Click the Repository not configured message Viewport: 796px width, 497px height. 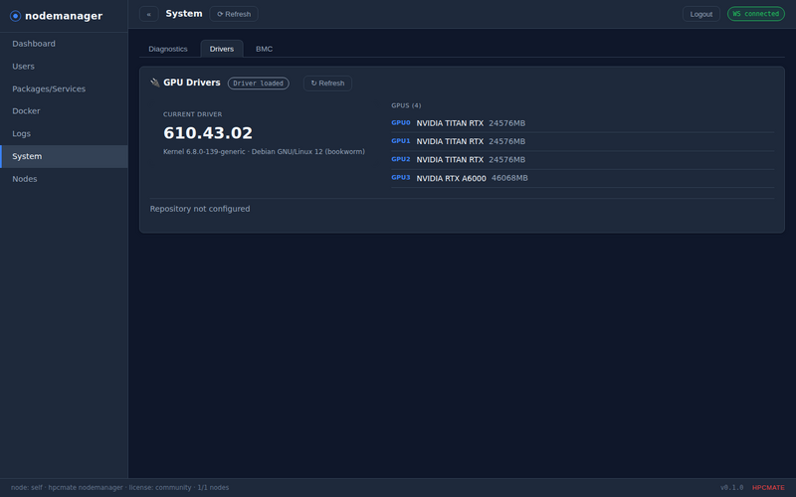[200, 209]
